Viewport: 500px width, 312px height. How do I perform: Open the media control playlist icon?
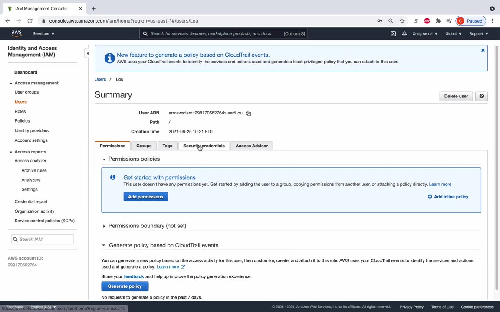(449, 21)
